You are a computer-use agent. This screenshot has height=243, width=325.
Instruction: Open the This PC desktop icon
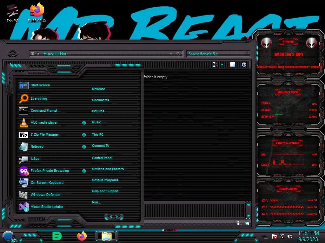pos(12,13)
